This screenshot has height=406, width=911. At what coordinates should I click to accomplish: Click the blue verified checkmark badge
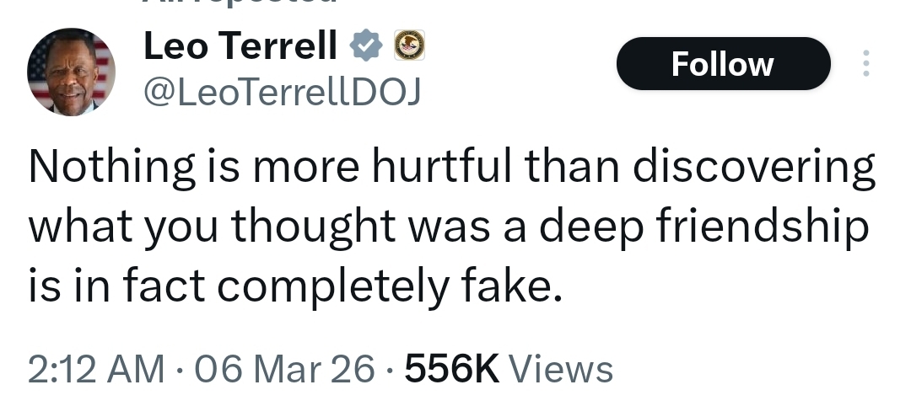point(365,45)
